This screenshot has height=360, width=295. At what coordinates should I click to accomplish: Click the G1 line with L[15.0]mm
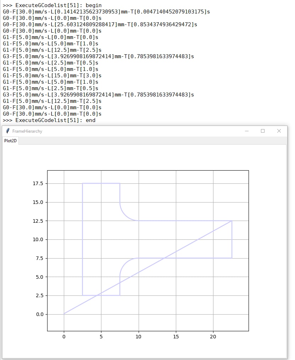52,76
